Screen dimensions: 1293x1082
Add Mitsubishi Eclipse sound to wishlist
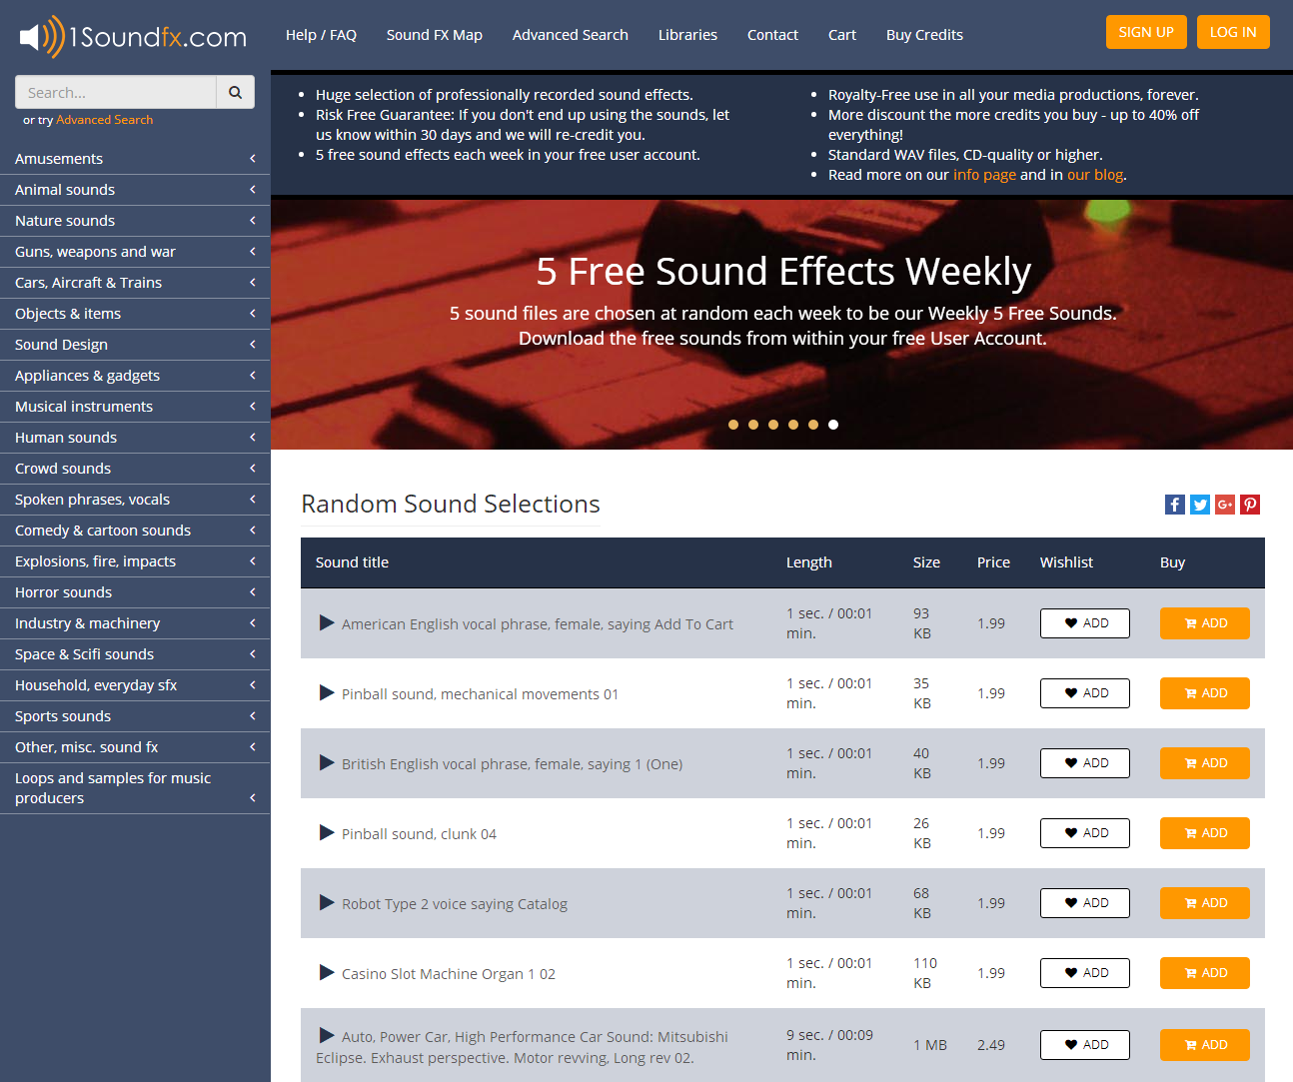[x=1085, y=1045]
